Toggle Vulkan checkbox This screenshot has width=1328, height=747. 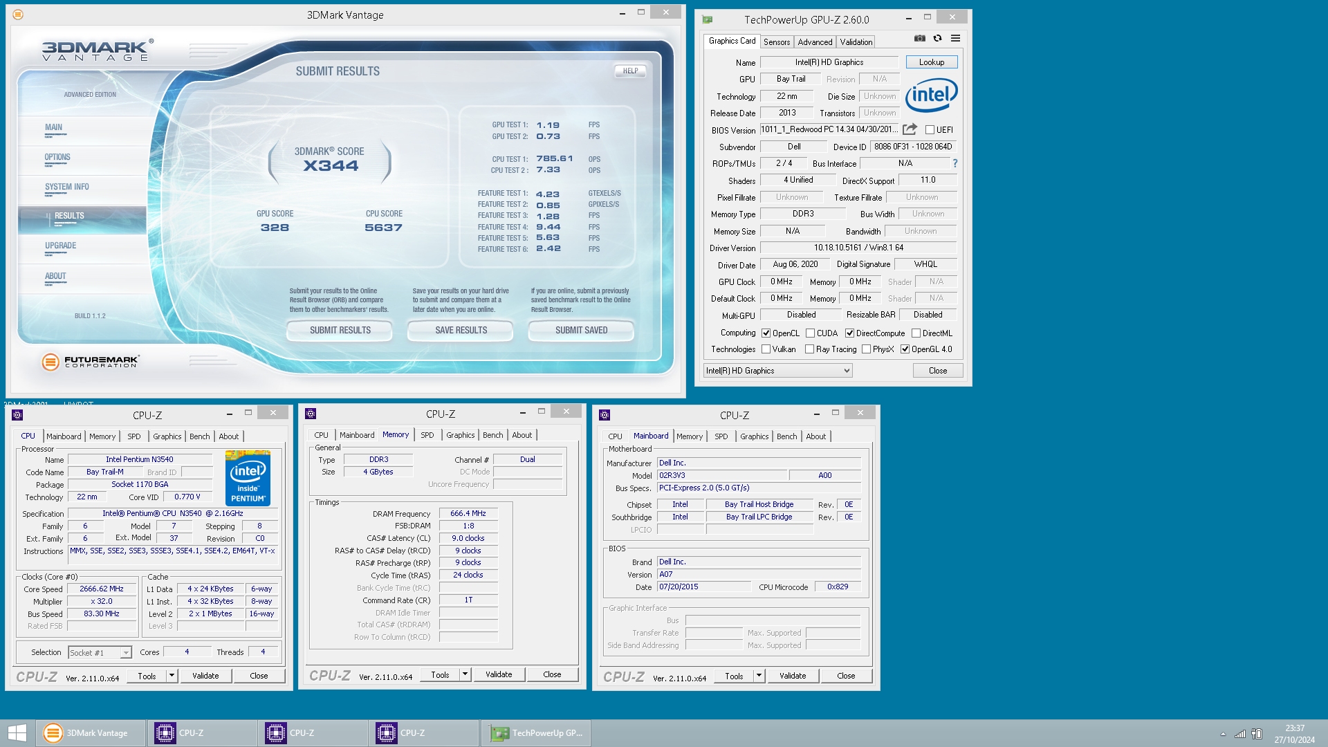766,349
